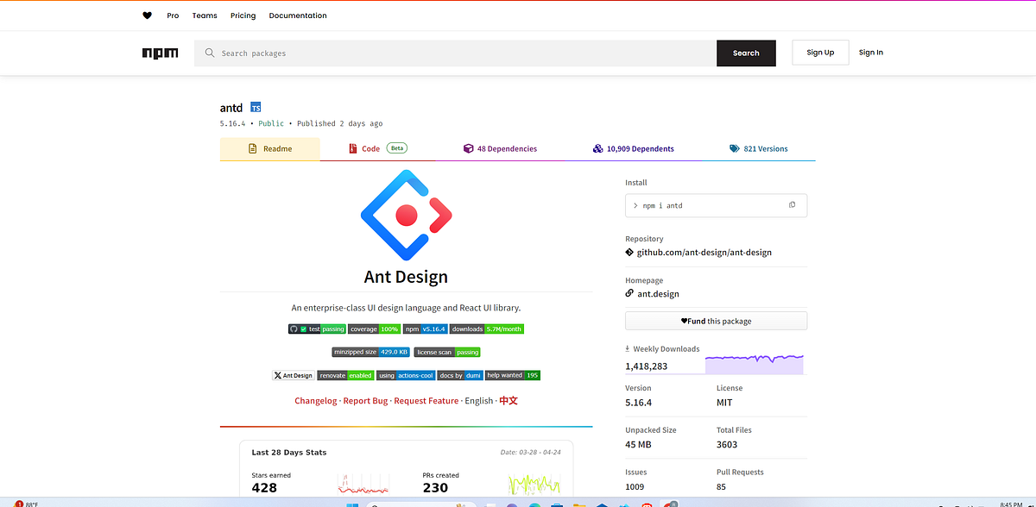Click the npm logo in the header
Viewport: 1036px width, 507px height.
click(160, 53)
